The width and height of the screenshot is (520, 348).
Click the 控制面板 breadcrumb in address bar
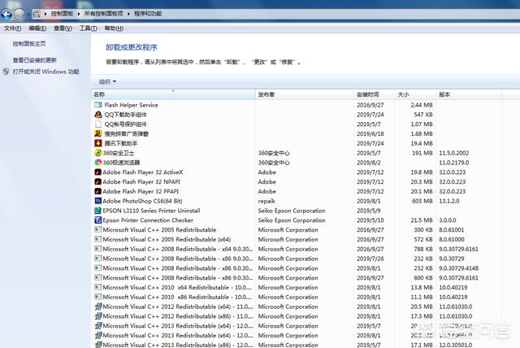(x=62, y=14)
